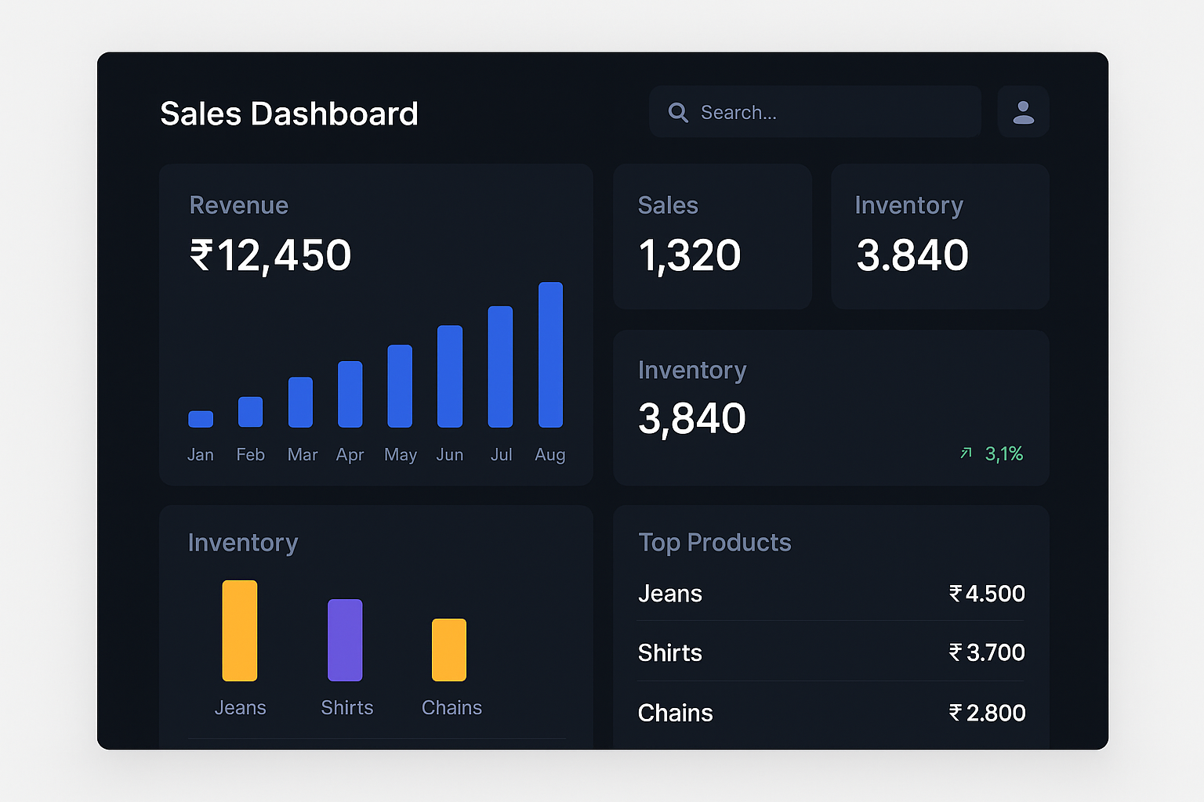
Task: Type in the Search input field
Action: coord(831,113)
